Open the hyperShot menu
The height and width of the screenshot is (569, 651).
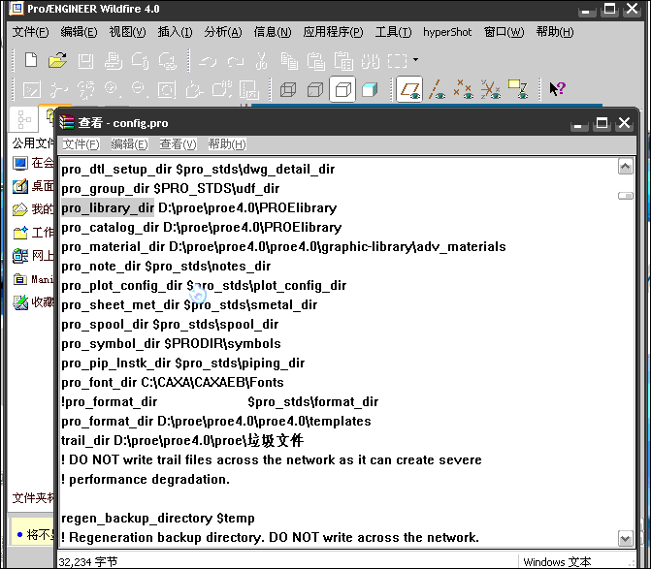tap(447, 32)
